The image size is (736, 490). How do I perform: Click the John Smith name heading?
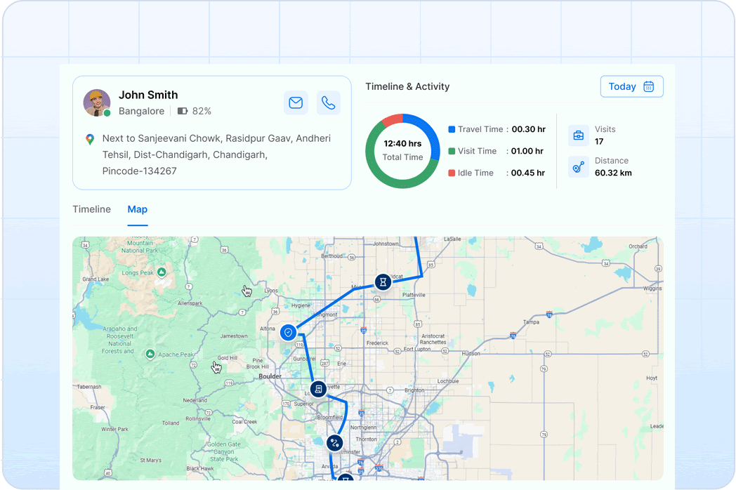pyautogui.click(x=148, y=95)
